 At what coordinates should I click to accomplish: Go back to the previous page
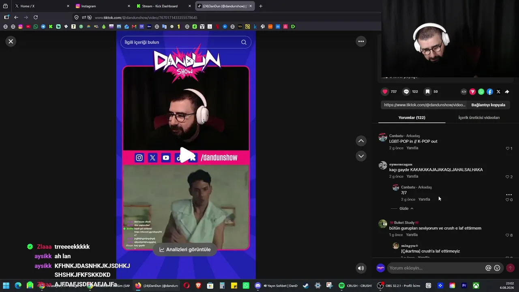(16, 17)
